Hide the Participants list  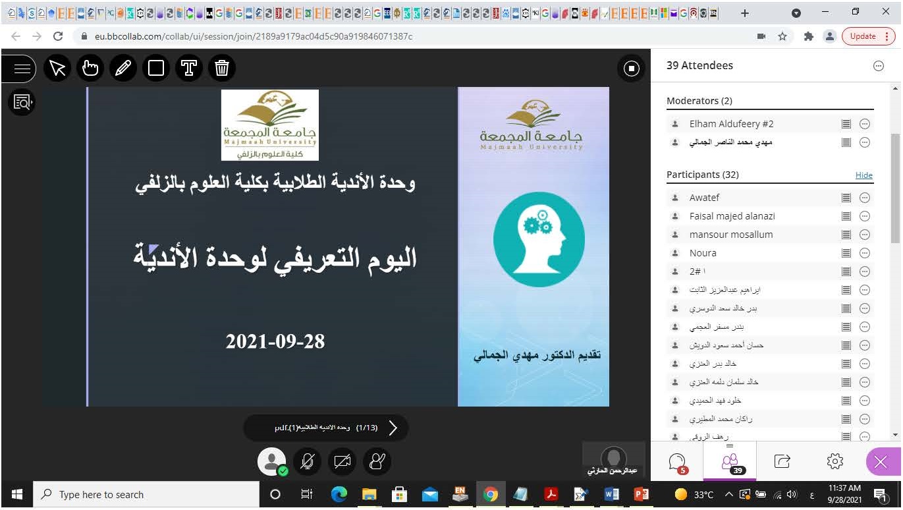[x=864, y=175]
